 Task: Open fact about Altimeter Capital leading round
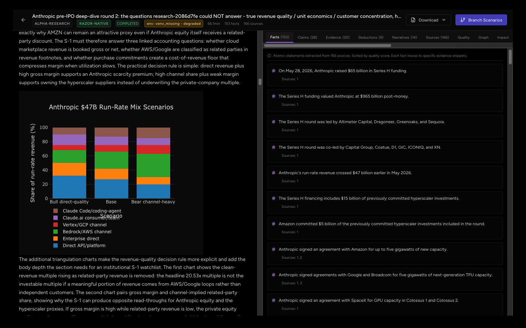tap(385, 126)
